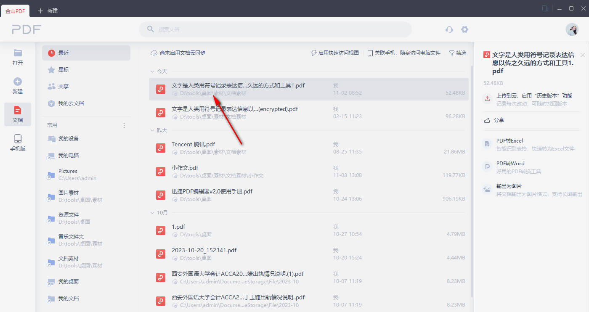Click the PDF icon of Tencent 腾讯.pdf

tap(160, 148)
